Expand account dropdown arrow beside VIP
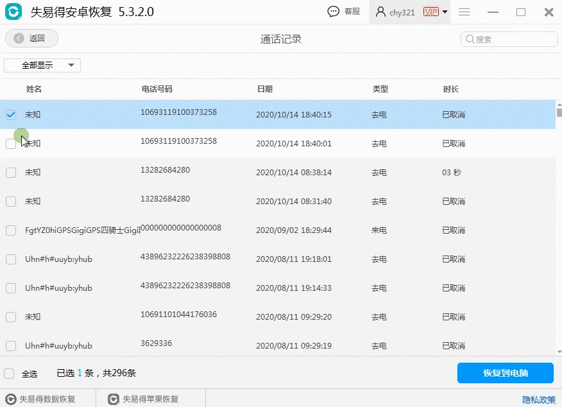Viewport: 562px width, 407px height. [445, 12]
